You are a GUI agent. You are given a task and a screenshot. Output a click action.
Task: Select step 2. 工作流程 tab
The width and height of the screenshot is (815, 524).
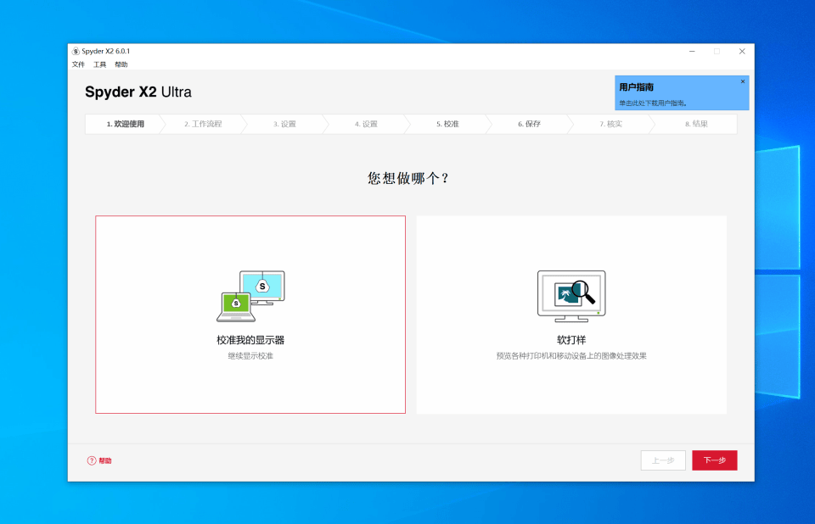[x=203, y=124]
